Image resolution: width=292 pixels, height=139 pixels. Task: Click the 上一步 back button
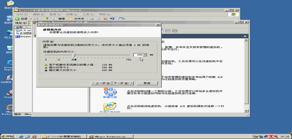[x=101, y=83]
